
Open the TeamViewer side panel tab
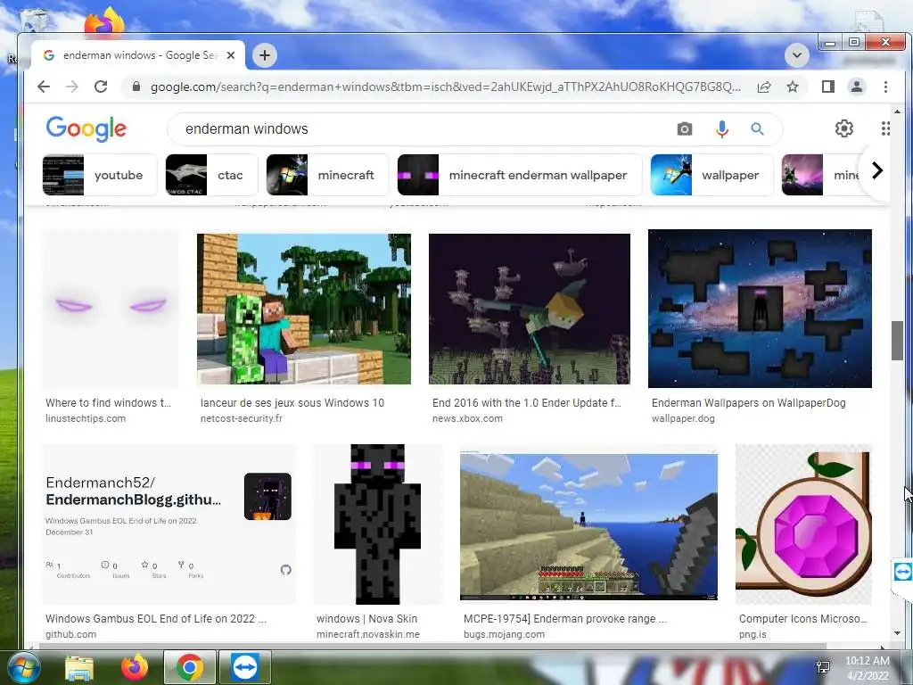[x=903, y=572]
